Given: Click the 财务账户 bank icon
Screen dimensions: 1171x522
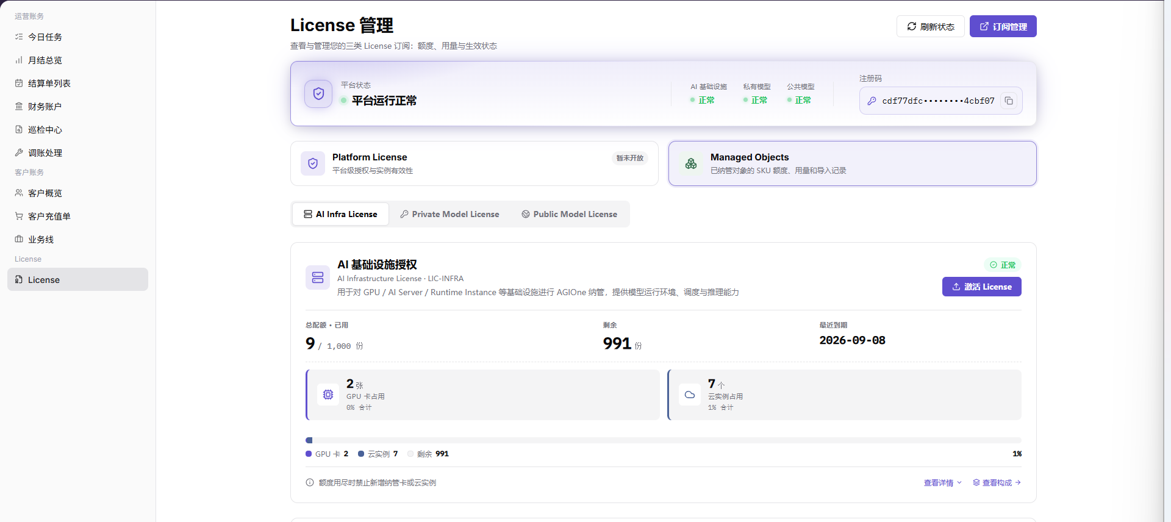Looking at the screenshot, I should (19, 107).
